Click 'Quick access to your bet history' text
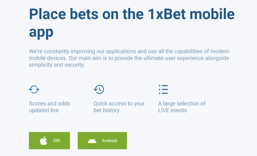This screenshot has height=156, width=257. 119,107
